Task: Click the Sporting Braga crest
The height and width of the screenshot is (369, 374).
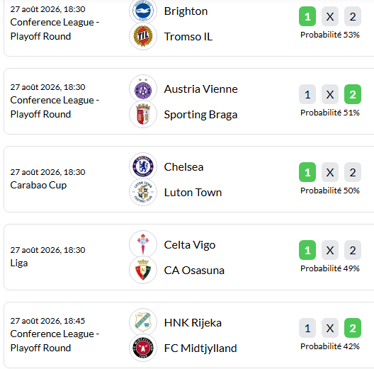Action: [143, 114]
